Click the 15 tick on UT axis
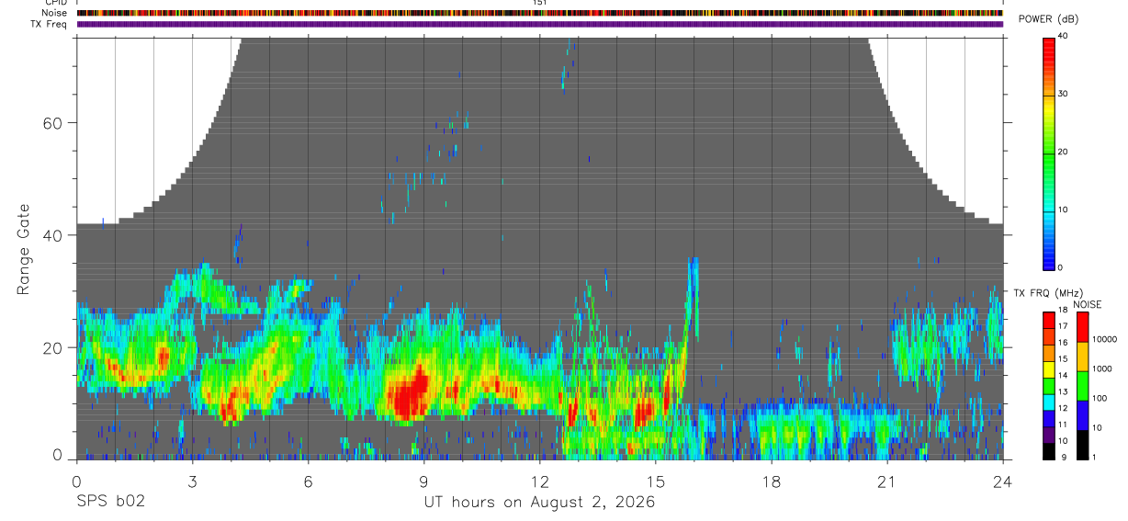The height and width of the screenshot is (521, 1128). (655, 481)
